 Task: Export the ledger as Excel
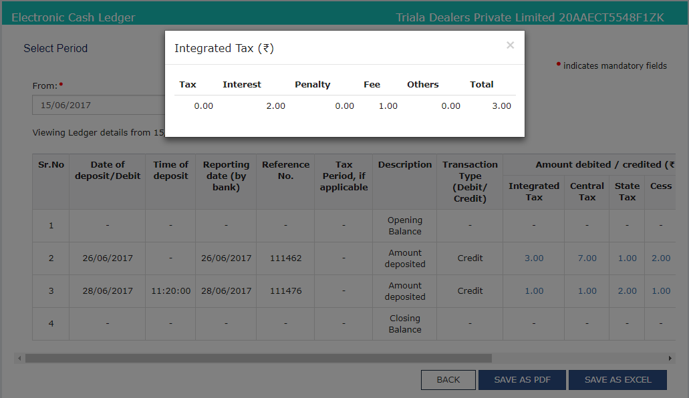click(x=617, y=379)
